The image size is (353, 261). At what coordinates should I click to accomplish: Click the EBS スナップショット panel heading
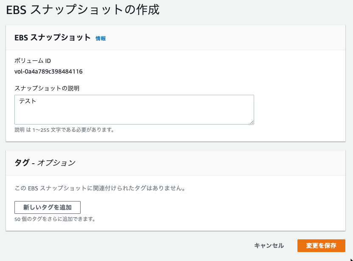point(53,37)
